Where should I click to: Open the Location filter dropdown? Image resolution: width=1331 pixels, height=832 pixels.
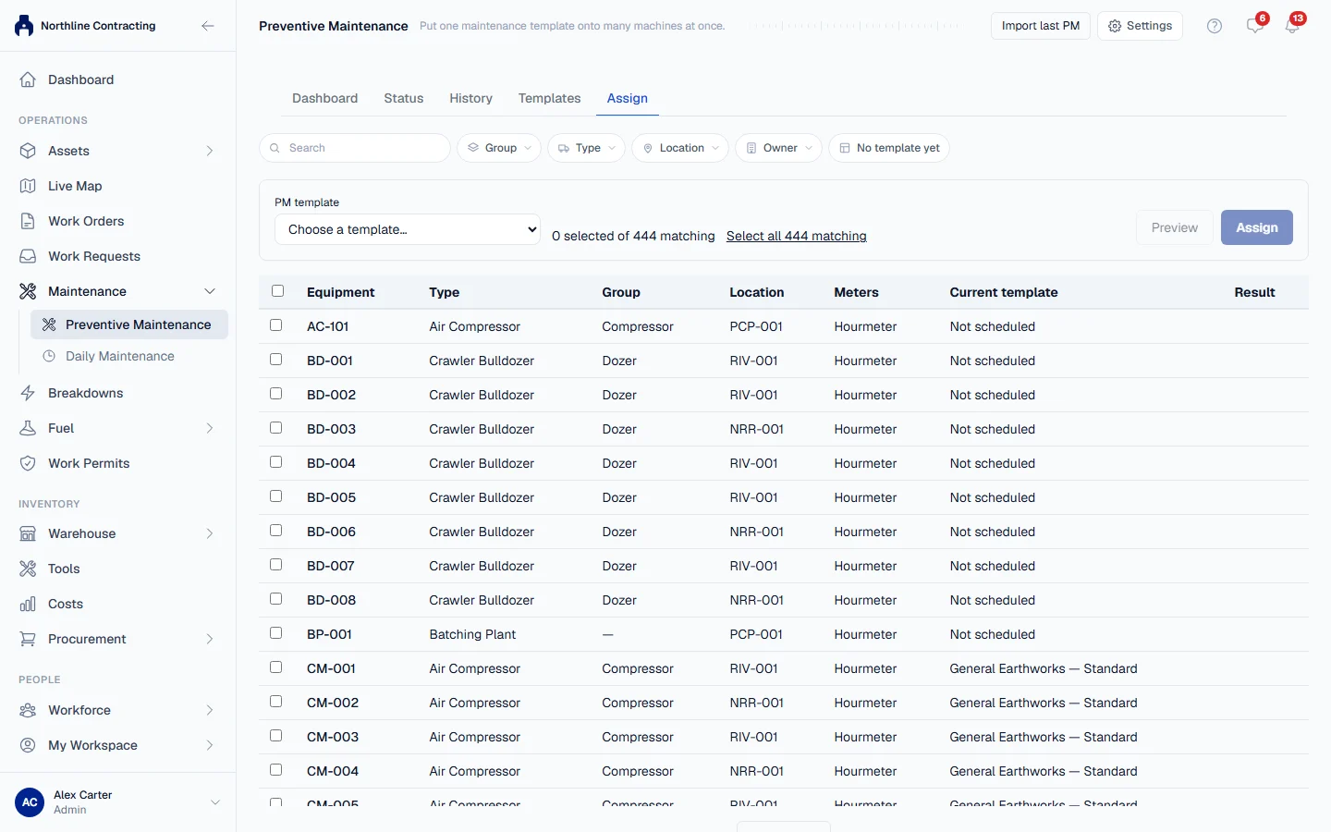tap(680, 148)
